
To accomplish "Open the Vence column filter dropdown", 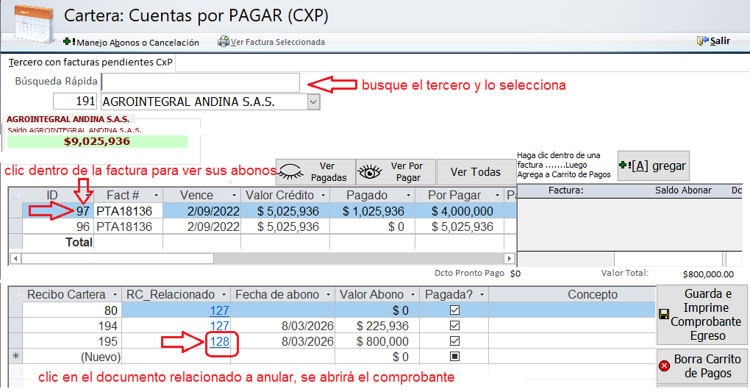I will tap(234, 196).
